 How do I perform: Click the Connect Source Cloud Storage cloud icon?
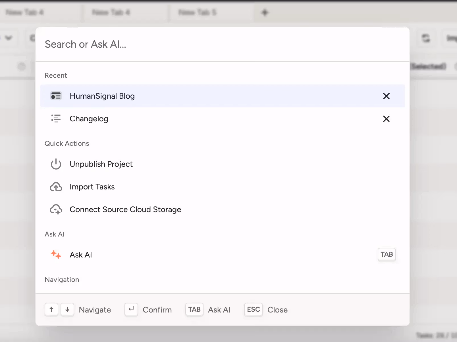pos(56,209)
